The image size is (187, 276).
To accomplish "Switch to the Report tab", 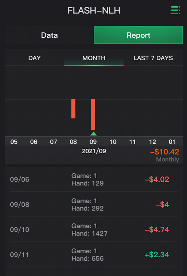I will (x=138, y=35).
